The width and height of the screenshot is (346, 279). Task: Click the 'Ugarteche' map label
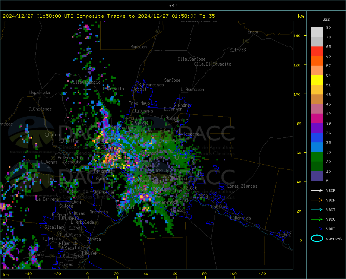point(104,192)
